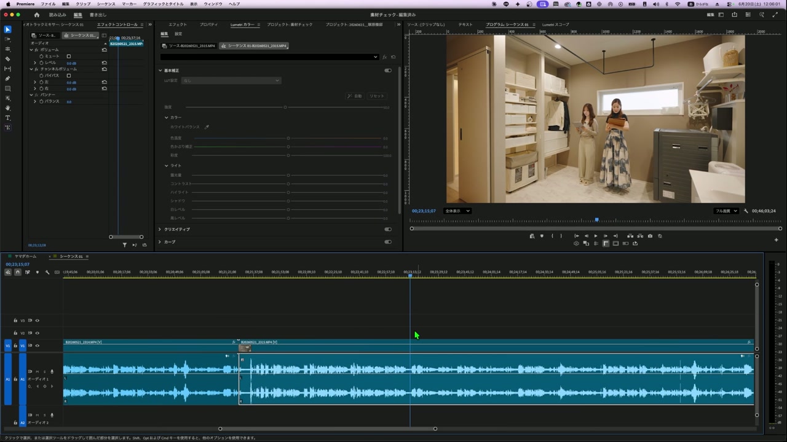Open timeline display settings wrench
Viewport: 787px width, 442px height.
[47, 272]
